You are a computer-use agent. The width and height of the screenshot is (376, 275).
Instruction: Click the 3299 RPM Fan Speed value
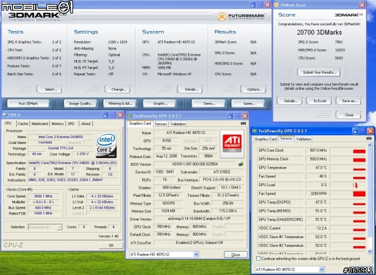coord(317,193)
